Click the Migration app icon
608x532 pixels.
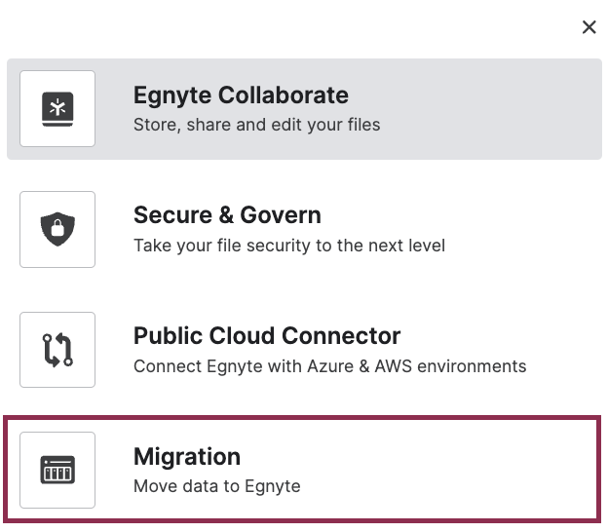(57, 470)
